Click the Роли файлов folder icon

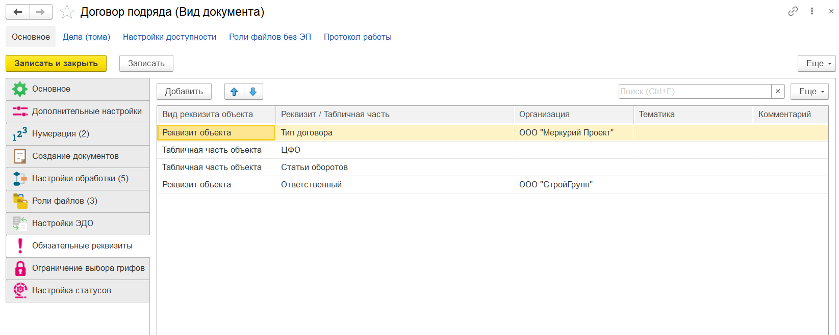click(20, 201)
